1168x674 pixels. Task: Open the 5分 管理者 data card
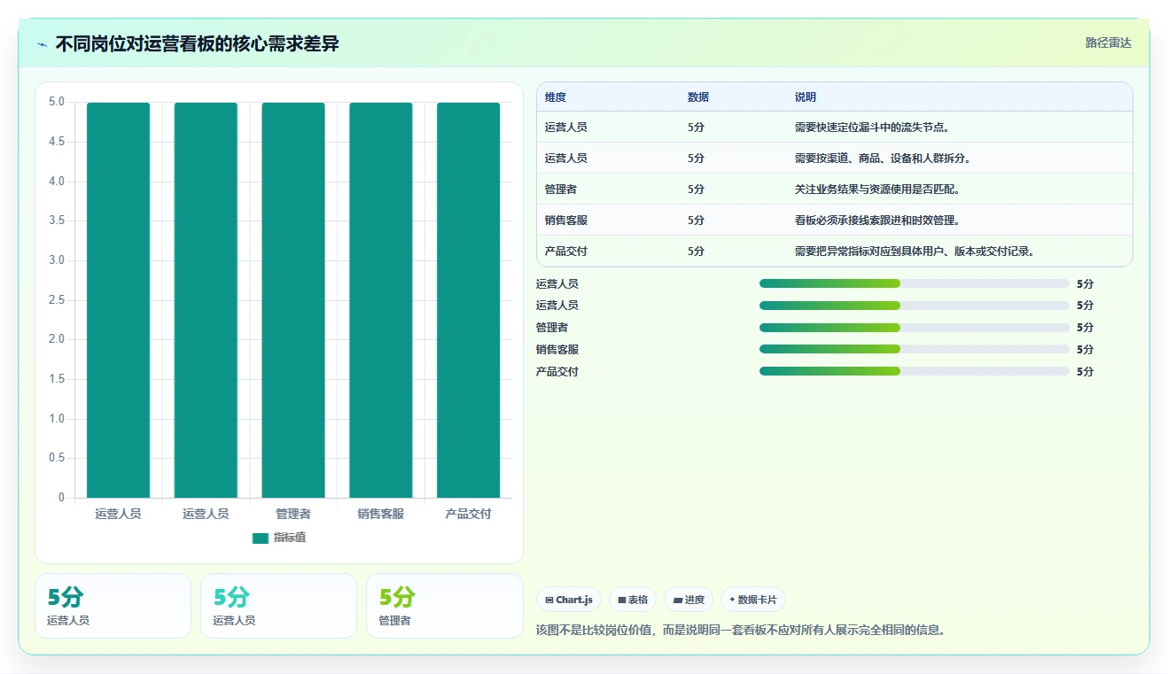click(444, 606)
